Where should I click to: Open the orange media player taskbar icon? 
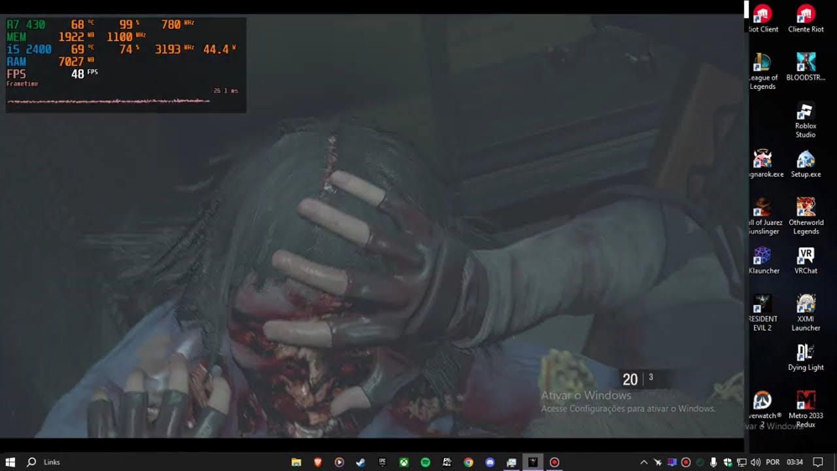coord(339,462)
